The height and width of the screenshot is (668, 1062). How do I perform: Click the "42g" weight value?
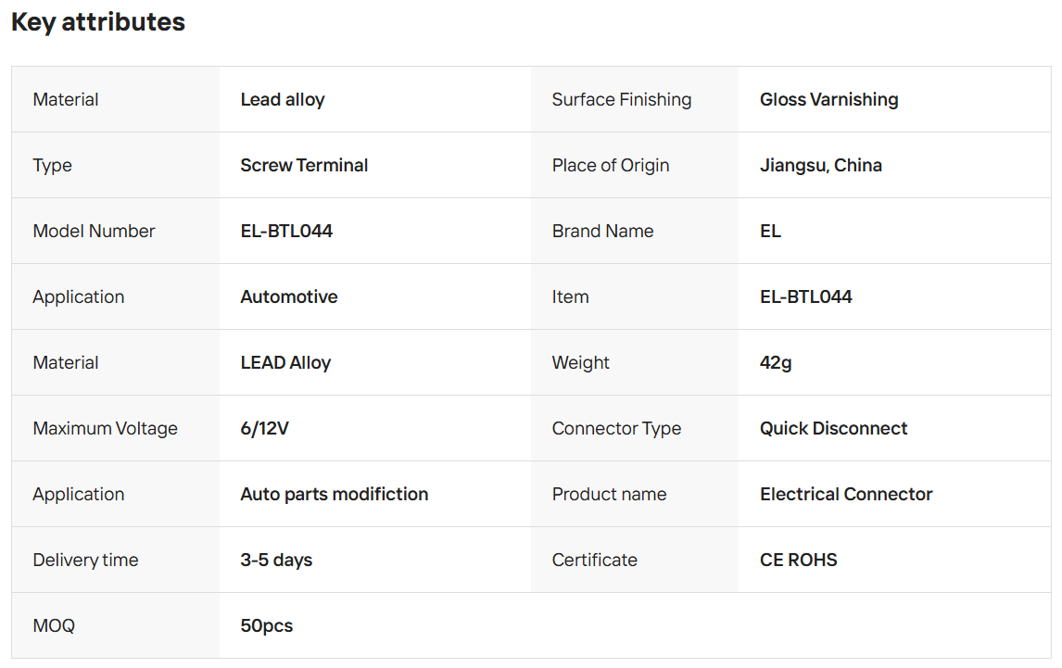pyautogui.click(x=776, y=362)
